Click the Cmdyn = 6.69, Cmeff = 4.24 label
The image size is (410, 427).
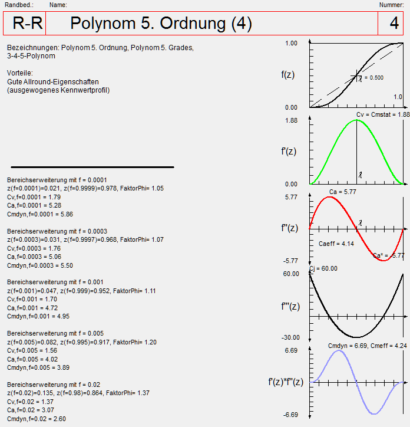click(367, 346)
